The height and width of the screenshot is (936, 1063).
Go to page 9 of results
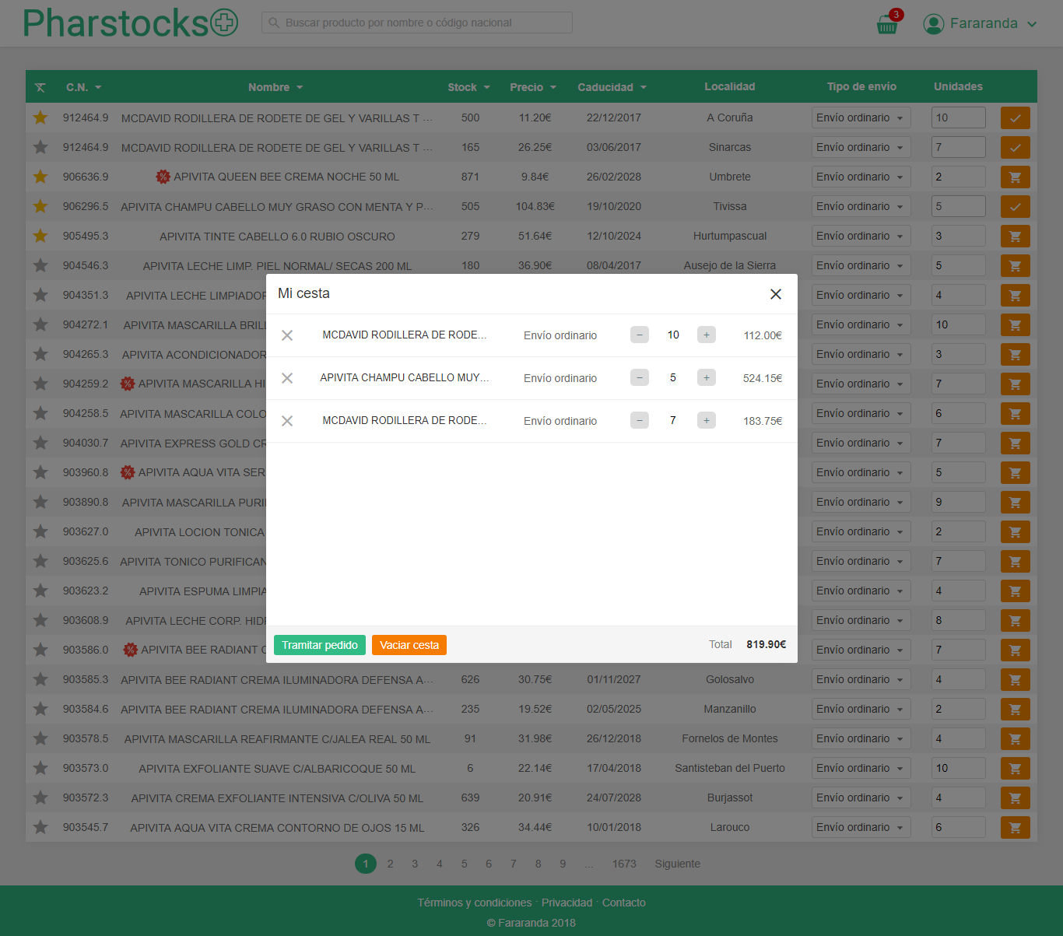click(563, 864)
